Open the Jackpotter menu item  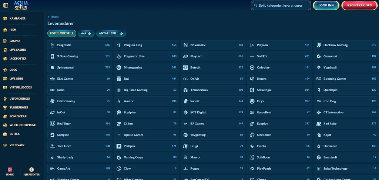point(18,59)
